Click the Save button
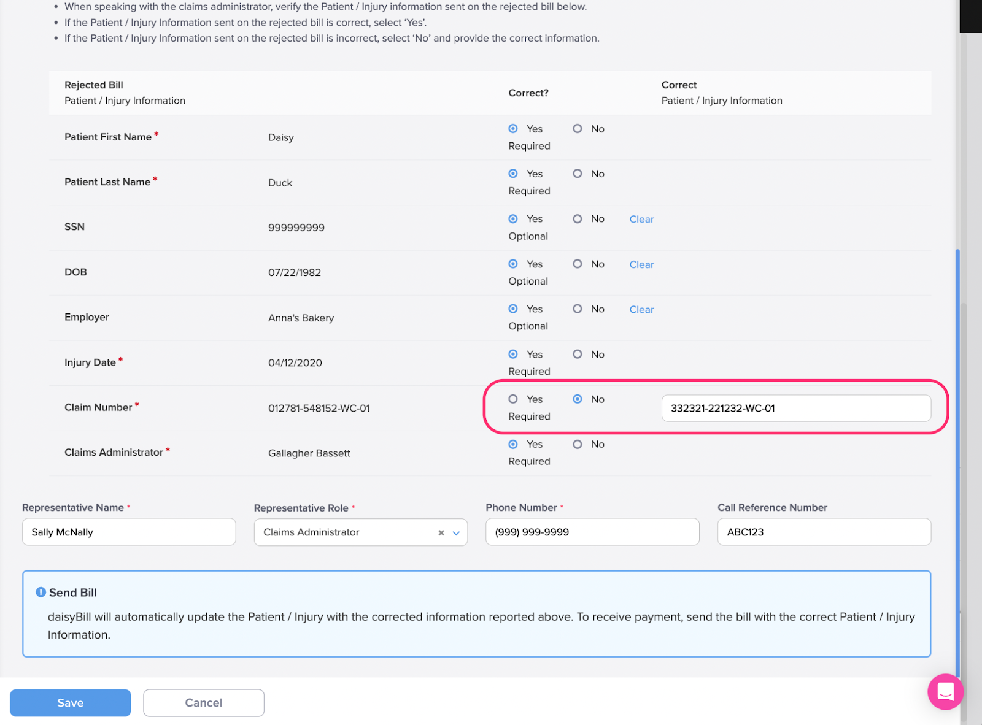Screen dimensions: 982x725 click(71, 703)
